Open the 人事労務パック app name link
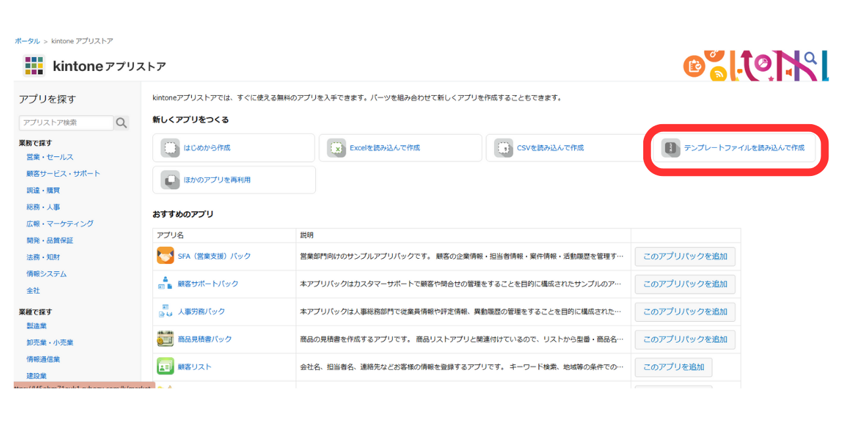The width and height of the screenshot is (841, 440). point(201,311)
